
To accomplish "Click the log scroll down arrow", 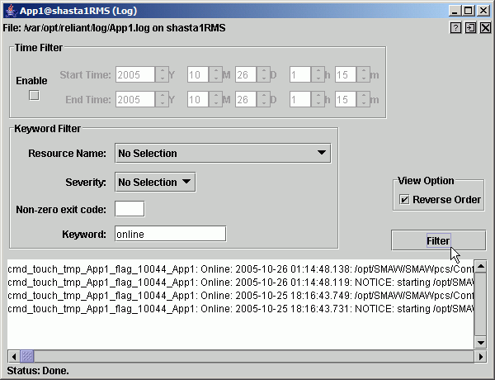I will tap(480, 343).
